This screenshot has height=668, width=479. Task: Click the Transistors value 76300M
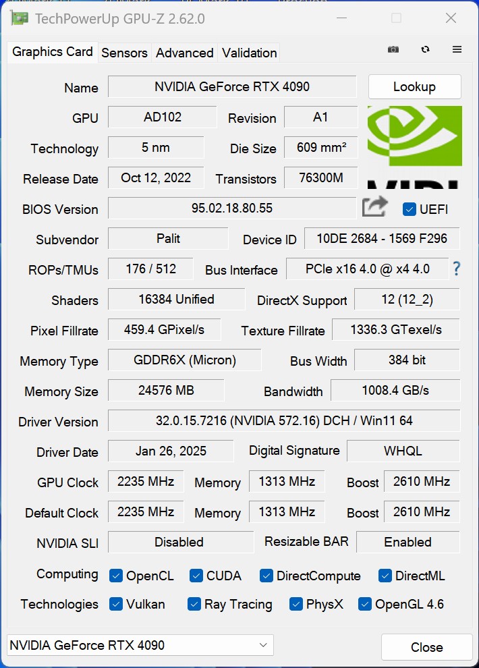(320, 177)
